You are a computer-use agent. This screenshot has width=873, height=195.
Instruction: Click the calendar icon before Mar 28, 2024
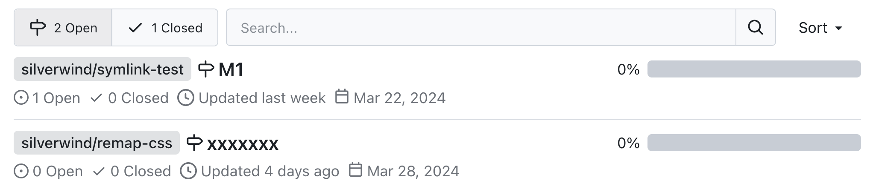[355, 170]
